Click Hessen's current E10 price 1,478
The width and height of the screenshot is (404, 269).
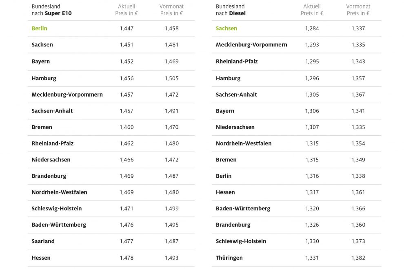click(127, 258)
